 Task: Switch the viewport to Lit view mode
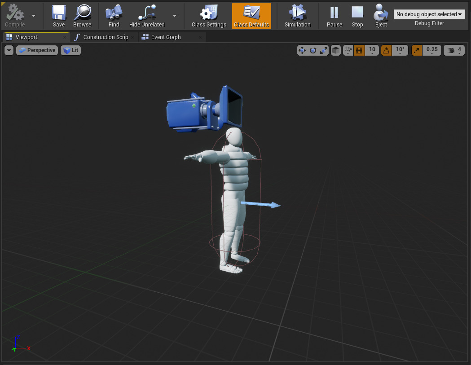click(70, 50)
